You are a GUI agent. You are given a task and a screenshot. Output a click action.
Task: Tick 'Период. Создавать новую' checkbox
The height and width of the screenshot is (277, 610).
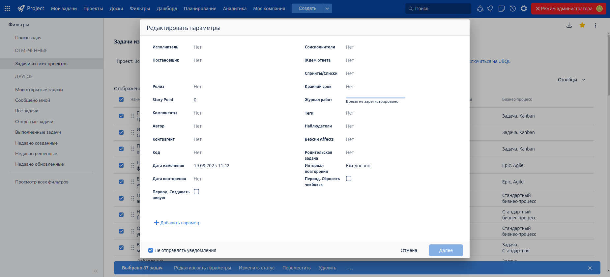pyautogui.click(x=196, y=192)
